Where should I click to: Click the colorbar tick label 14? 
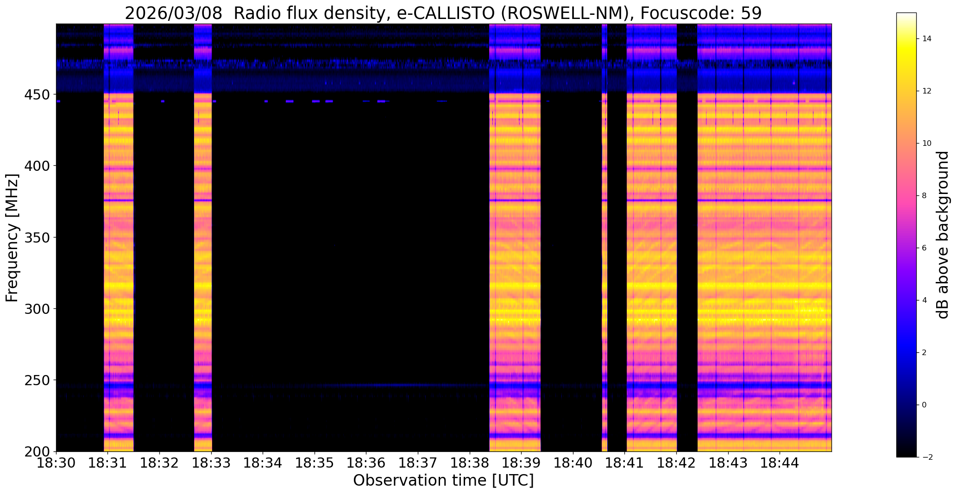click(x=927, y=38)
